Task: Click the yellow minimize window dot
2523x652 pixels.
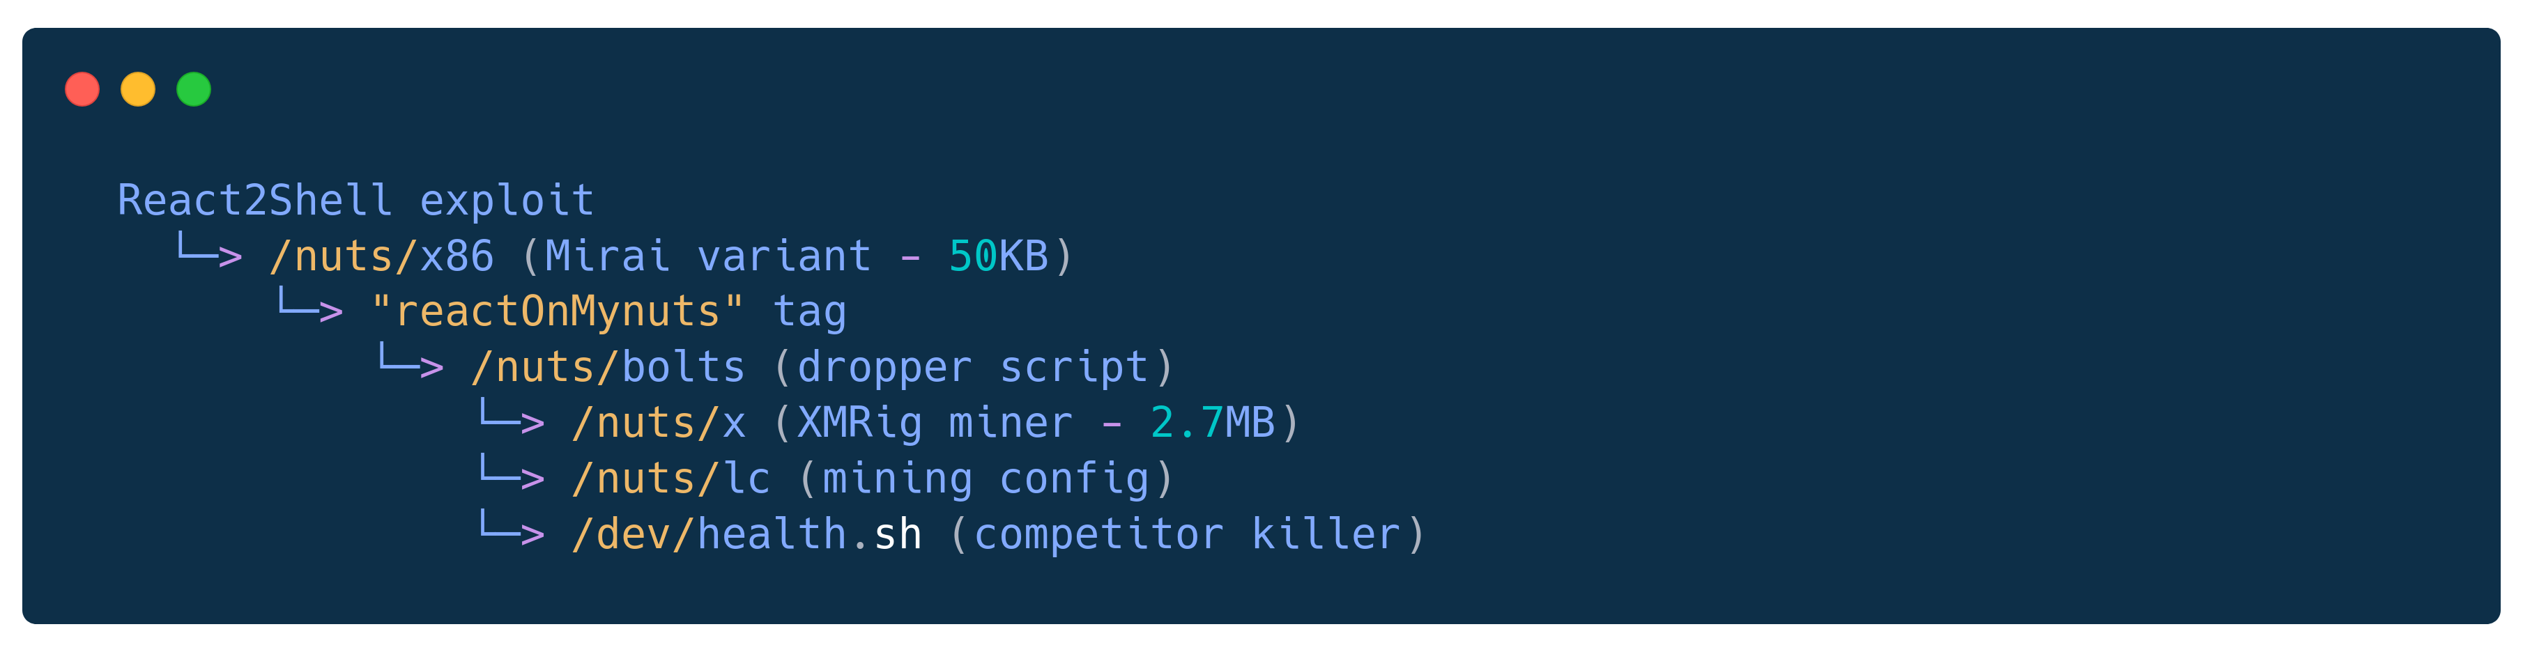Action: pos(138,89)
